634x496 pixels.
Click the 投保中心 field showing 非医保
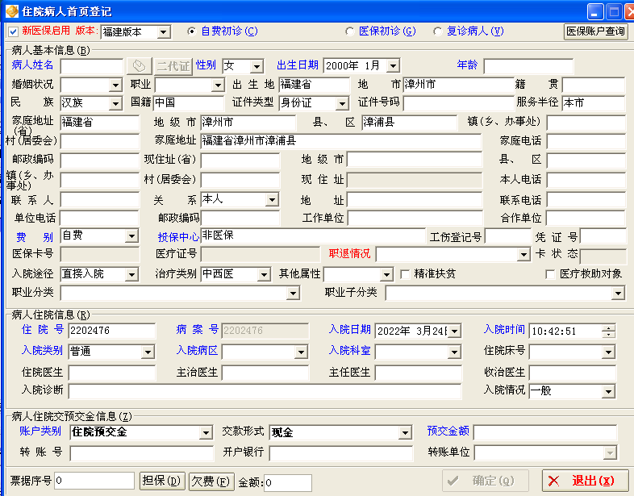pos(313,236)
